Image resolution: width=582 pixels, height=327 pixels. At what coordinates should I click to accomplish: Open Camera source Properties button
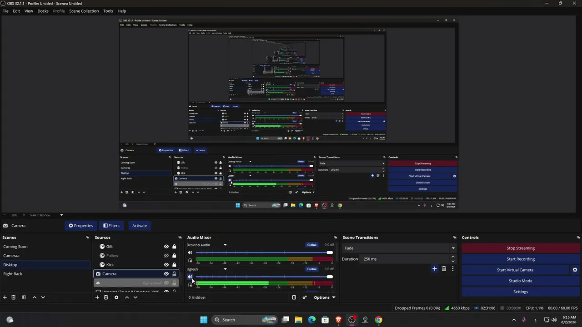(x=80, y=226)
